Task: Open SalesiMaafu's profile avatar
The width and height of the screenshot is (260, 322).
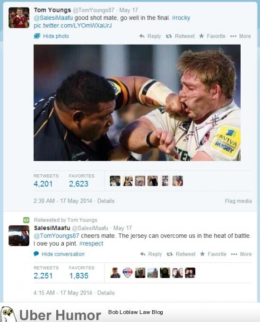Action: (19, 235)
